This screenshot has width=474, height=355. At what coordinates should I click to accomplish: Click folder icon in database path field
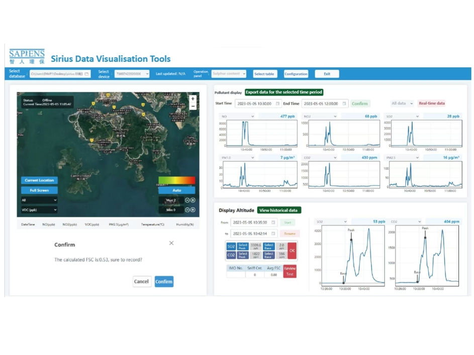(x=86, y=74)
